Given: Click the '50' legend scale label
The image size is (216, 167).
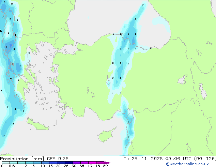Looking at the screenshot, I should coord(105,166).
